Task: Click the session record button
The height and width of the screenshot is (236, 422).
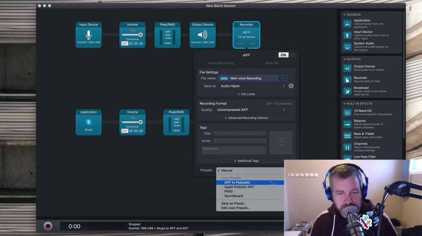Action: (x=48, y=226)
